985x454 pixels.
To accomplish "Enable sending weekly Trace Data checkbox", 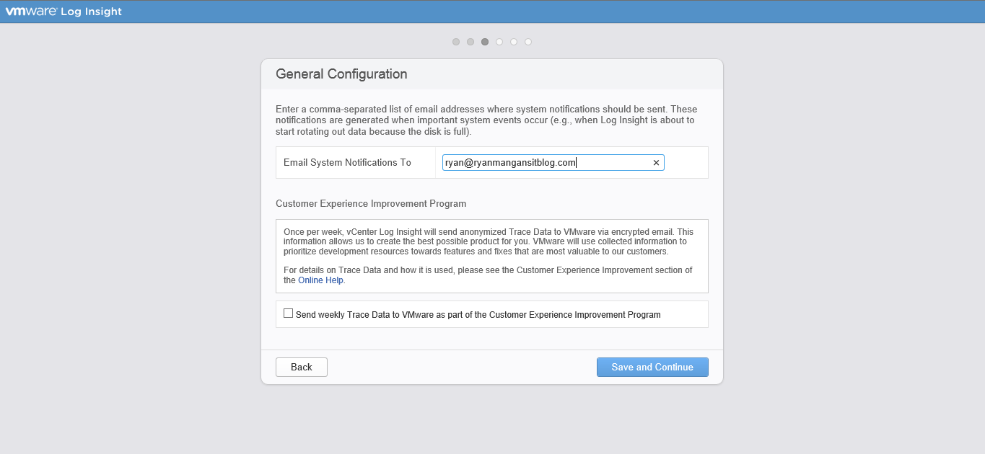I will (289, 313).
